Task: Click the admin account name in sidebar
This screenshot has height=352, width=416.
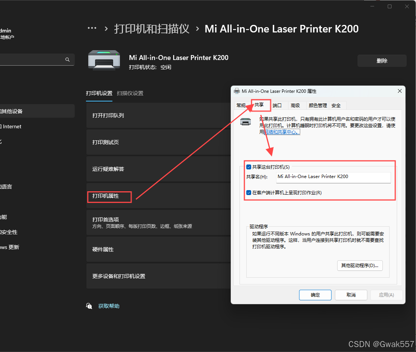Action: coord(6,31)
